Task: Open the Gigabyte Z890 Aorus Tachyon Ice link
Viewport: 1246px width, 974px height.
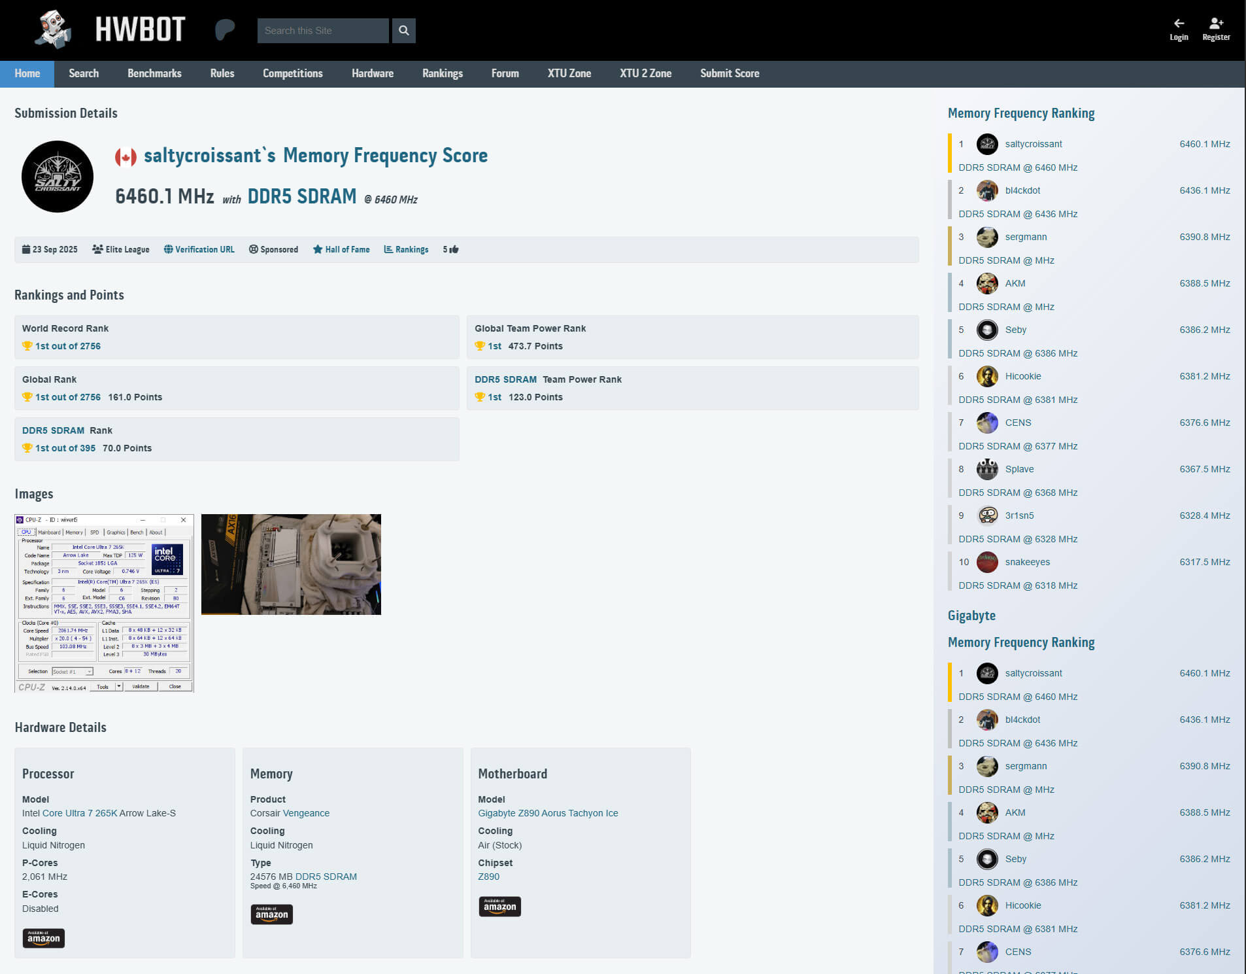Action: tap(548, 813)
